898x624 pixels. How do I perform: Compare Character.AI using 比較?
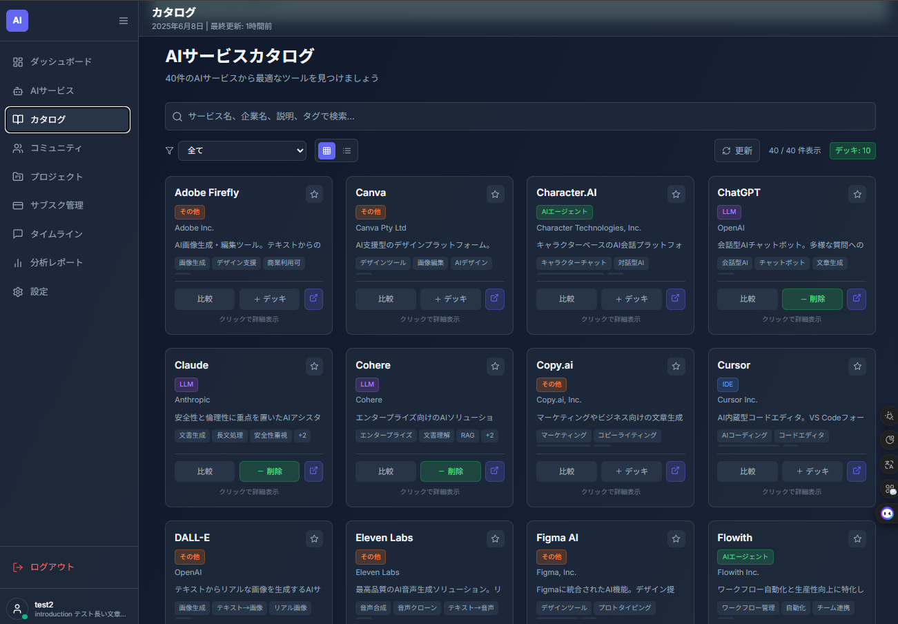[x=566, y=299]
